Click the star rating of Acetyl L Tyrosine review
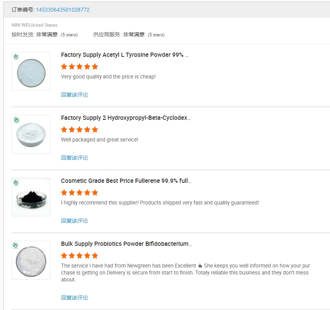330x310 pixels. coord(80,66)
